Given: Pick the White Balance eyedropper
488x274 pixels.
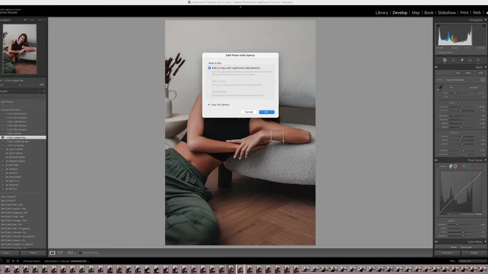Looking at the screenshot, I should pyautogui.click(x=439, y=88).
